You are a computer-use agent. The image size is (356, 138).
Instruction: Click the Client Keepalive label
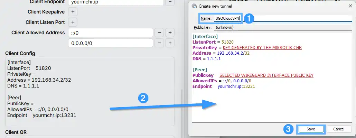point(46,12)
